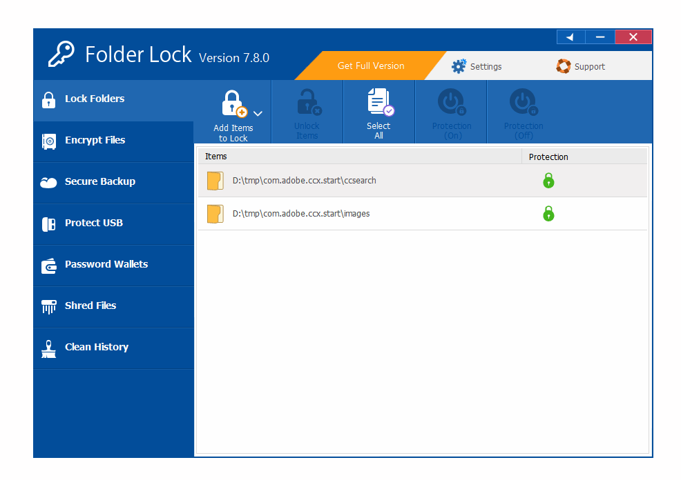
Task: Click Protection (On) toolbar button
Action: point(451,112)
